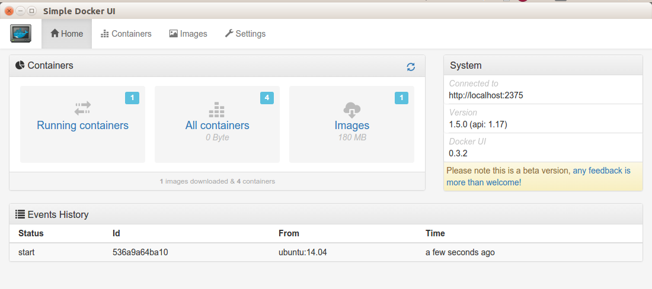Click the ubuntu:14.04 cell

[x=303, y=252]
